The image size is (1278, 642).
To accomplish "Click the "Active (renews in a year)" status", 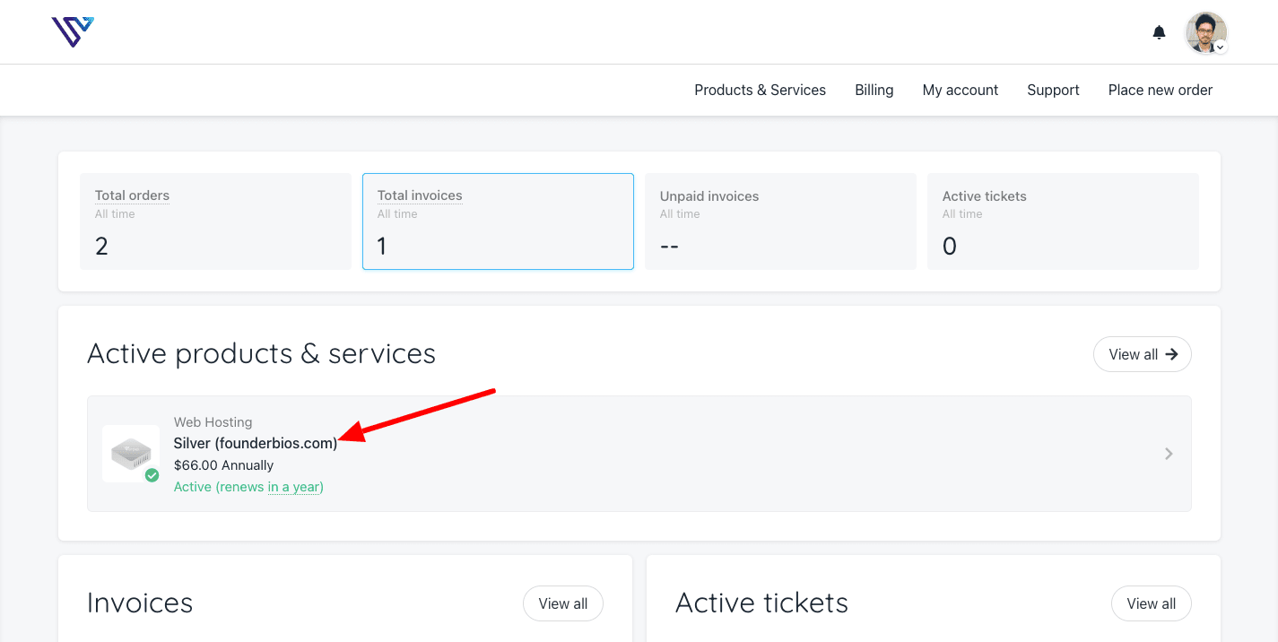I will 248,487.
